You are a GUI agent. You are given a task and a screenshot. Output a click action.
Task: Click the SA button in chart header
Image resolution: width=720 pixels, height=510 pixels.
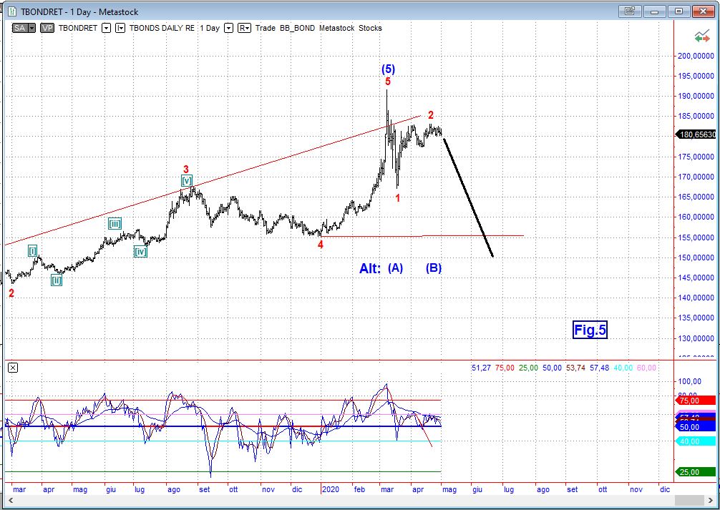(x=20, y=28)
